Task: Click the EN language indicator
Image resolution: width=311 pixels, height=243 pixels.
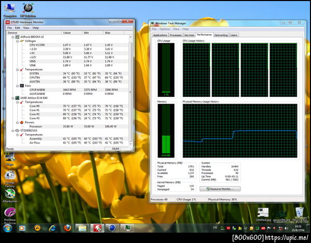Action: (215, 228)
